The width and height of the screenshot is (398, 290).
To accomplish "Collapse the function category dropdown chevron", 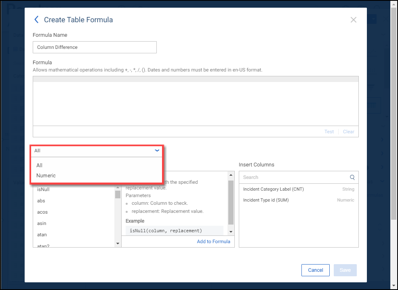I will [157, 151].
